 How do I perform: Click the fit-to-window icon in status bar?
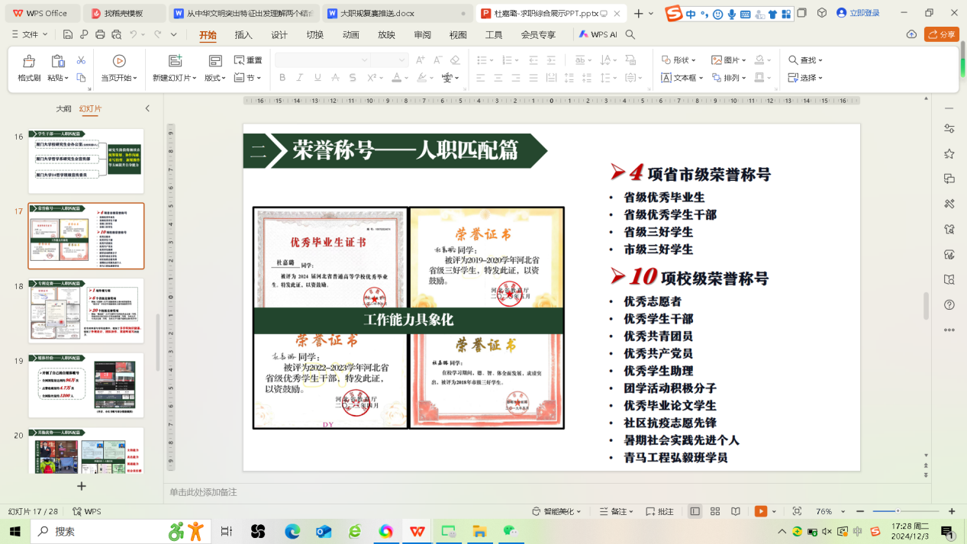(x=797, y=511)
